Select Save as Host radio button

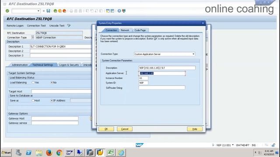coord(33,100)
